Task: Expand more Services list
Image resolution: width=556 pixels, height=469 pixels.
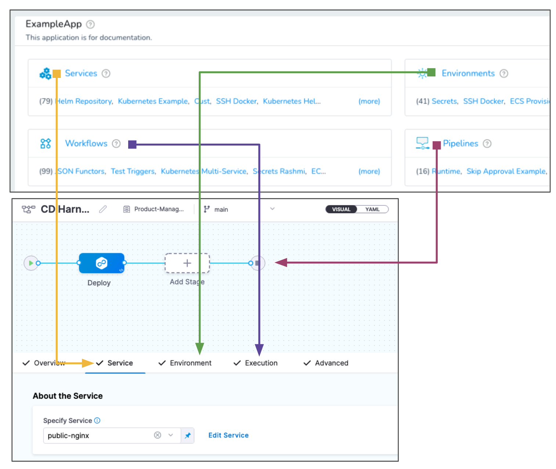Action: 369,101
